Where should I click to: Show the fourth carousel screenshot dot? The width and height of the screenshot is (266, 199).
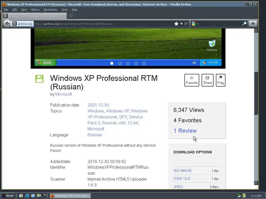(x=136, y=63)
